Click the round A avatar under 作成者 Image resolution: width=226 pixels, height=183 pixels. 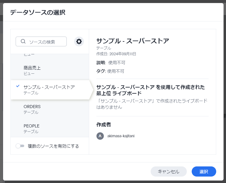coord(100,136)
